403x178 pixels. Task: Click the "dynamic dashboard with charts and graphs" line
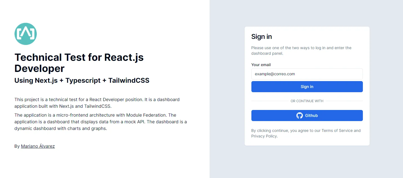61,128
